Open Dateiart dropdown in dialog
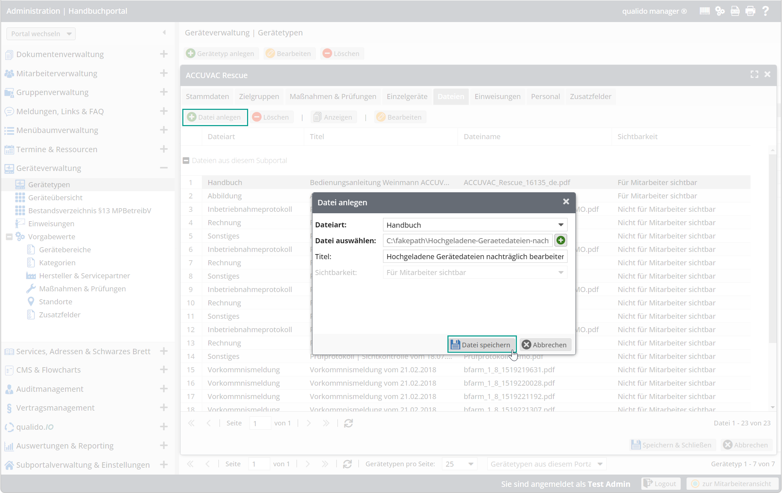782x493 pixels. coord(561,225)
